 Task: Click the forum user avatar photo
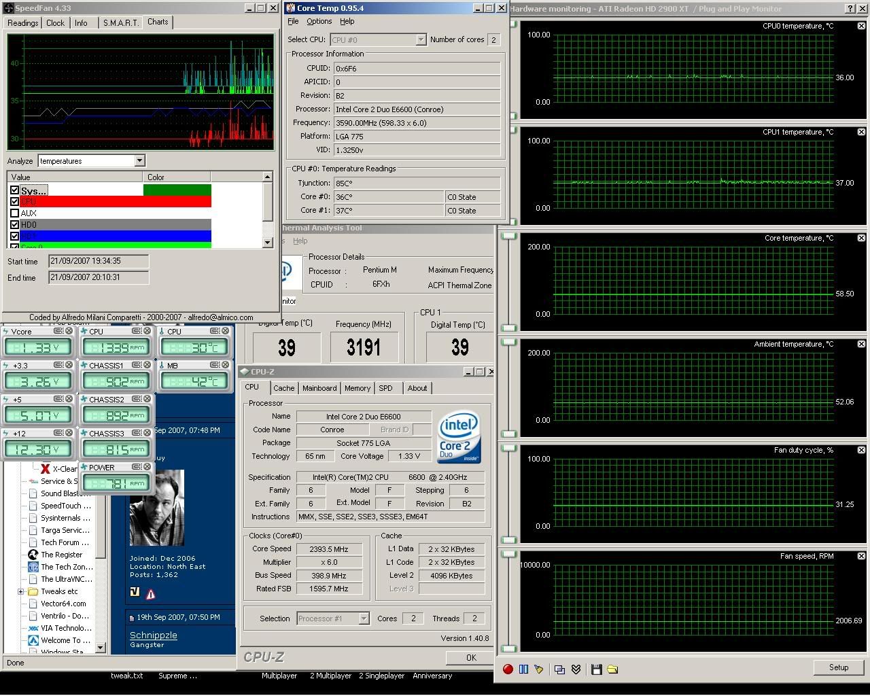coord(156,508)
